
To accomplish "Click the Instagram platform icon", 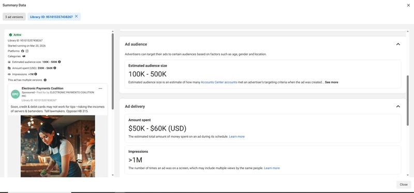I will point(27,51).
